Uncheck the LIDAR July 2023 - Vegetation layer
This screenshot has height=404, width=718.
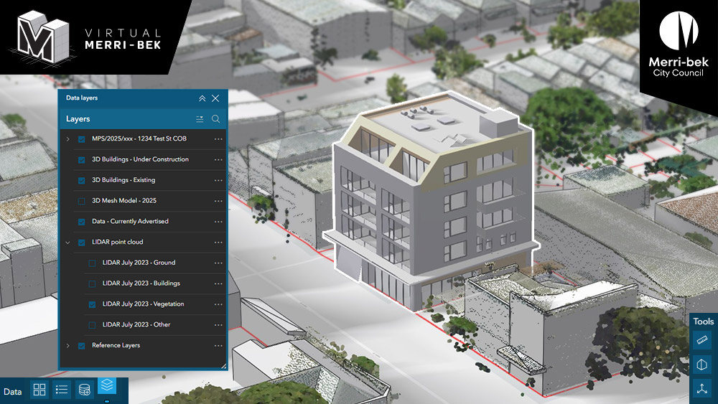(92, 304)
